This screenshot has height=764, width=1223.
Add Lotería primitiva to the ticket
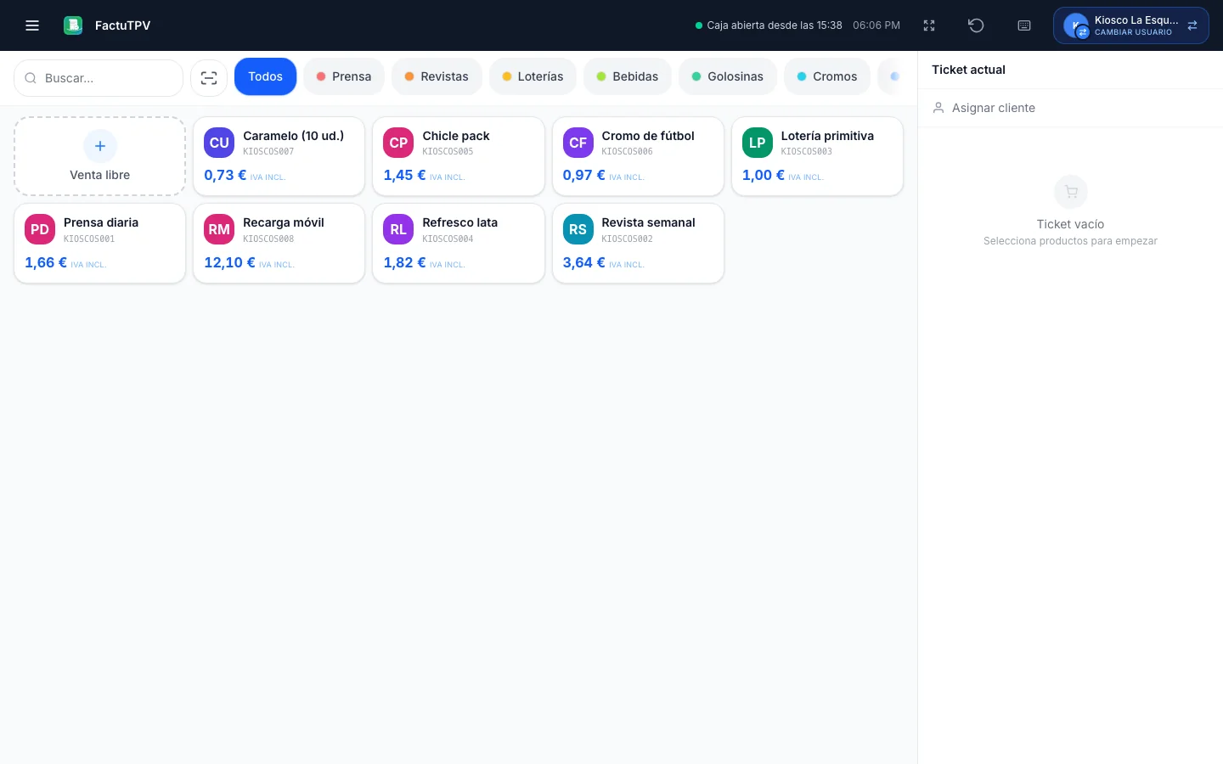(x=817, y=156)
